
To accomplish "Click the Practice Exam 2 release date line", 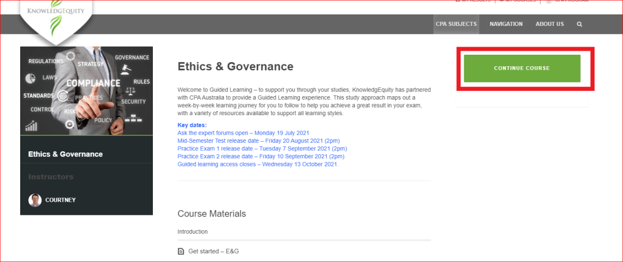I will pos(261,156).
